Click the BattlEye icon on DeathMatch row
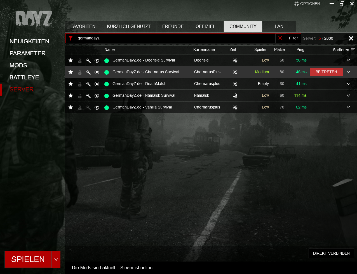 97,84
